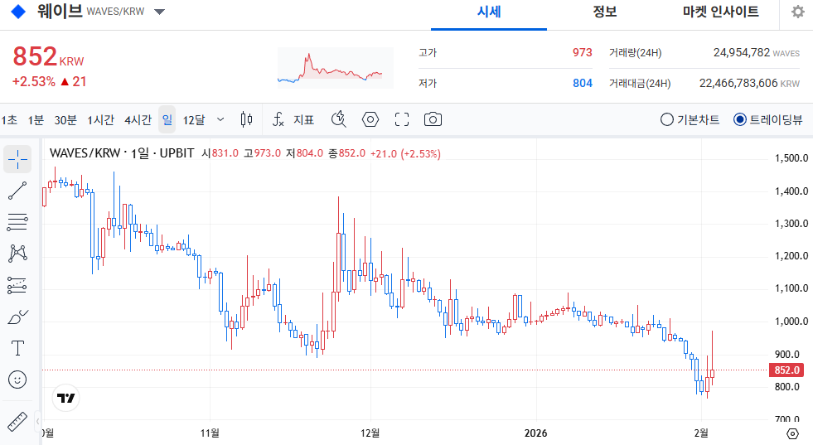The image size is (813, 445).
Task: Click the candlestick chart type icon
Action: 246,119
